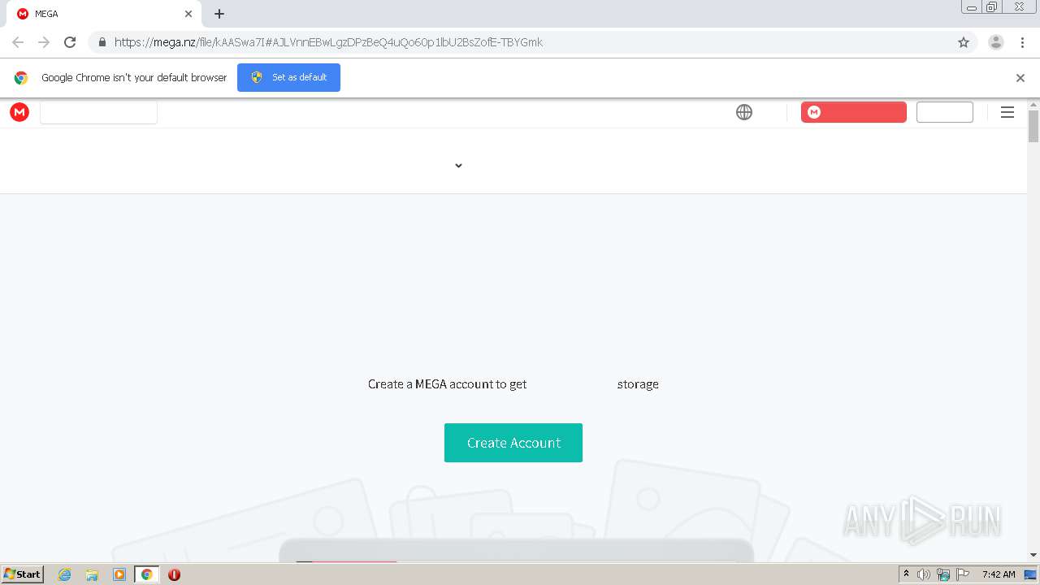Click the Chrome taskbar icon
Screen dimensions: 1040x585
pos(147,574)
